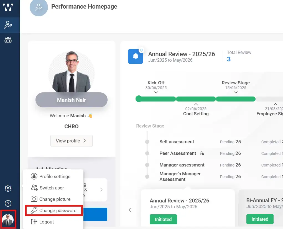Click the Initiated badge on Annual Review card
Image resolution: width=283 pixels, height=229 pixels.
click(x=163, y=219)
